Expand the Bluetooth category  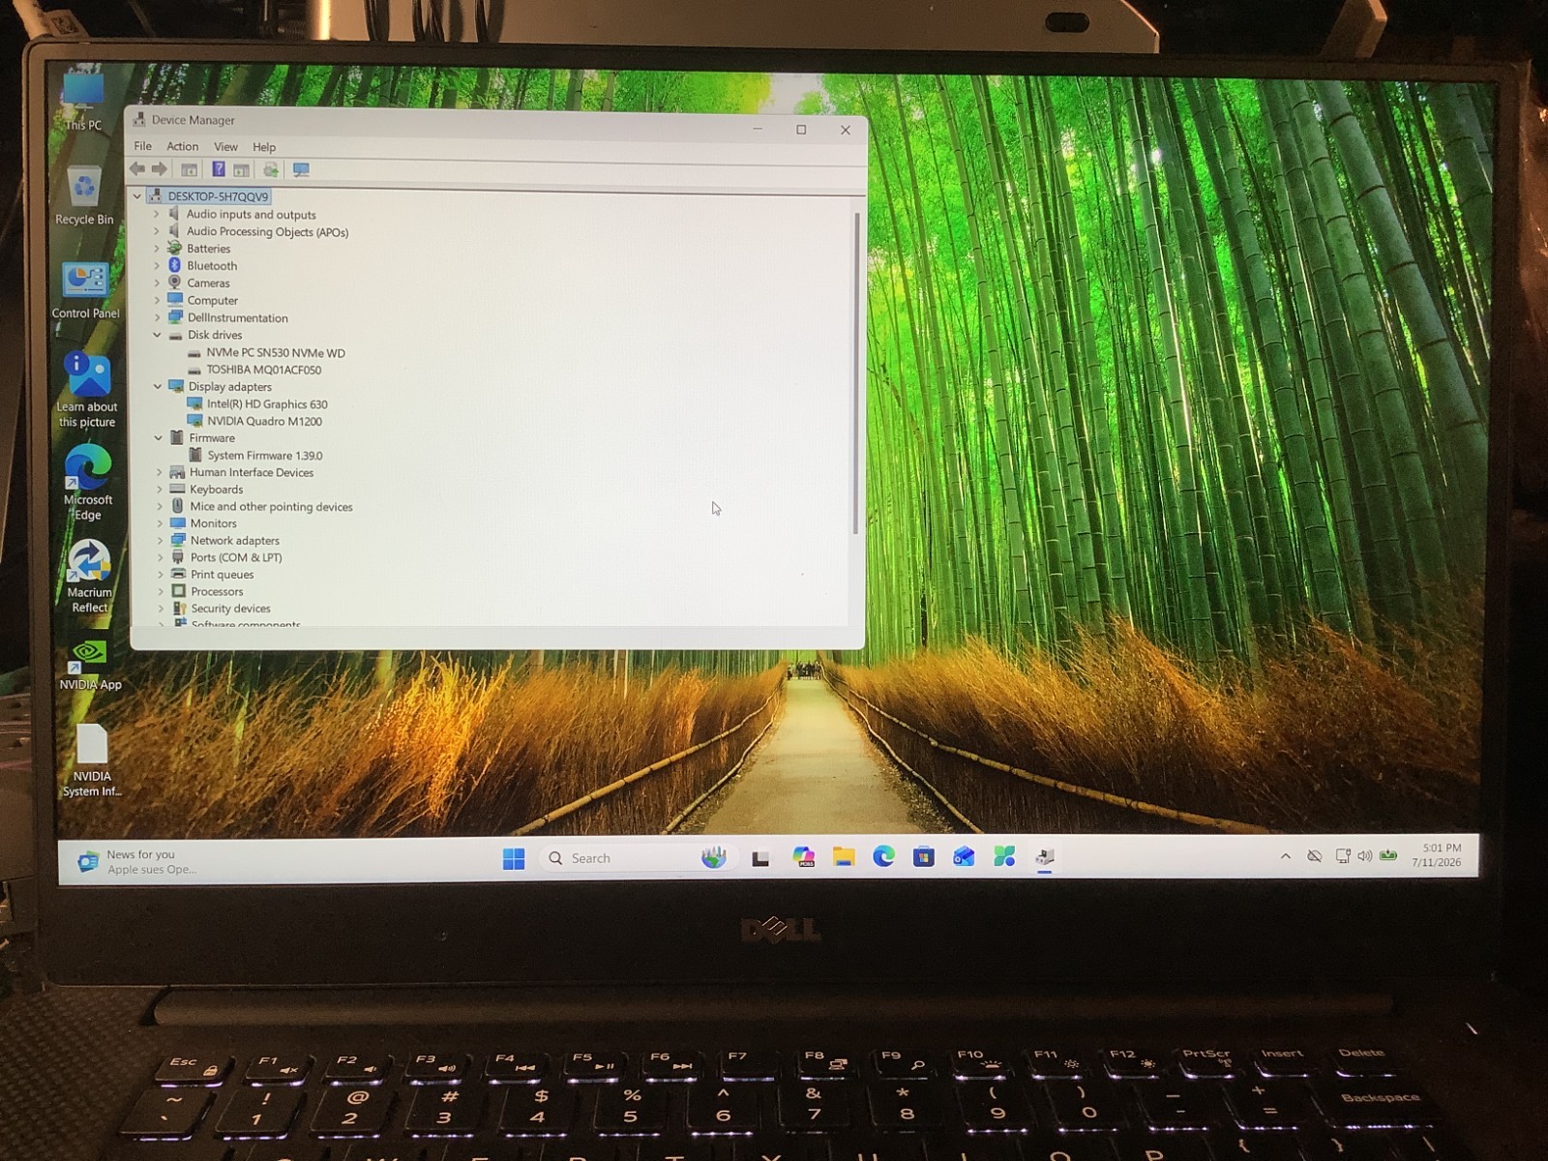pyautogui.click(x=157, y=266)
